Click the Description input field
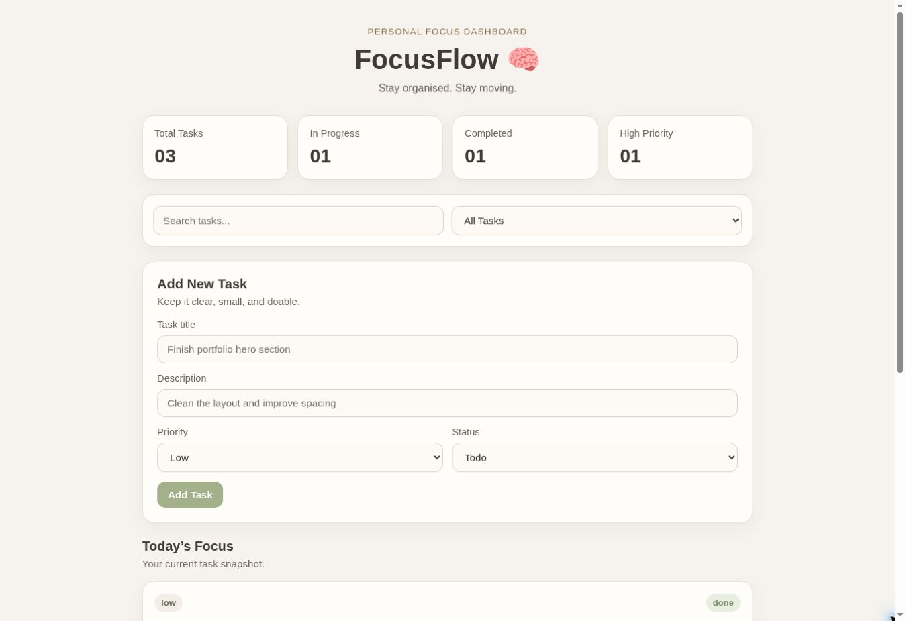 click(447, 403)
